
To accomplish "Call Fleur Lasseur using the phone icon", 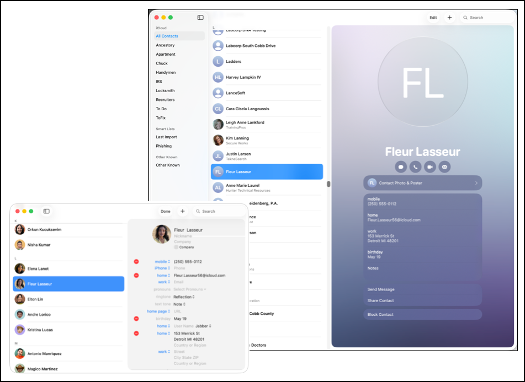I will click(x=416, y=167).
